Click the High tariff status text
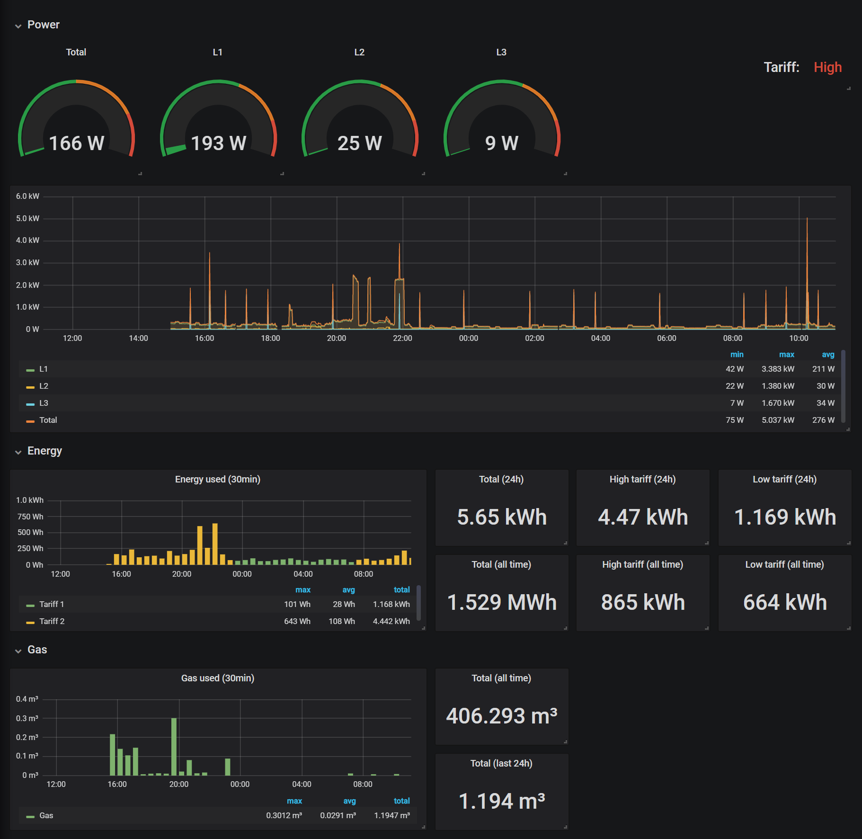The image size is (862, 839). [x=828, y=67]
